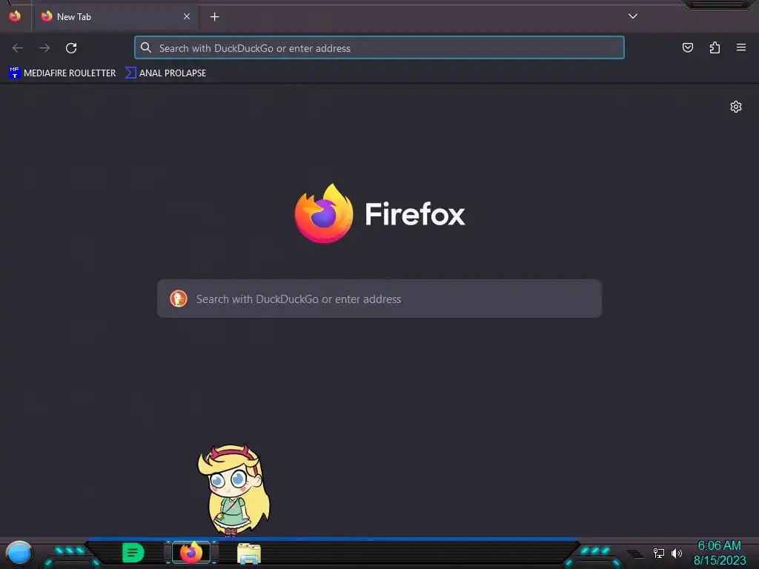Show hidden tray icons arrow
759x569 pixels.
click(635, 553)
